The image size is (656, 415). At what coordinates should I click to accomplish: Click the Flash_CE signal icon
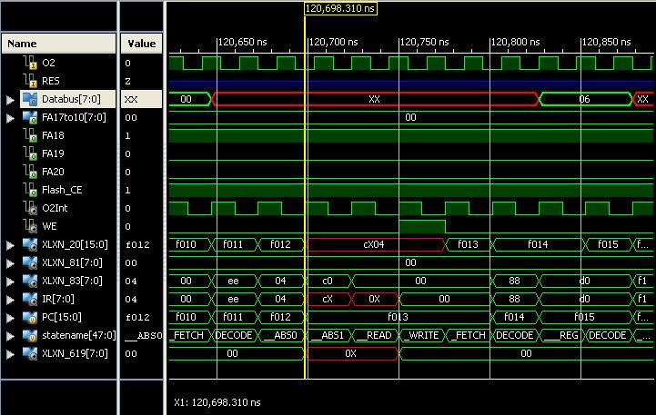[29, 190]
